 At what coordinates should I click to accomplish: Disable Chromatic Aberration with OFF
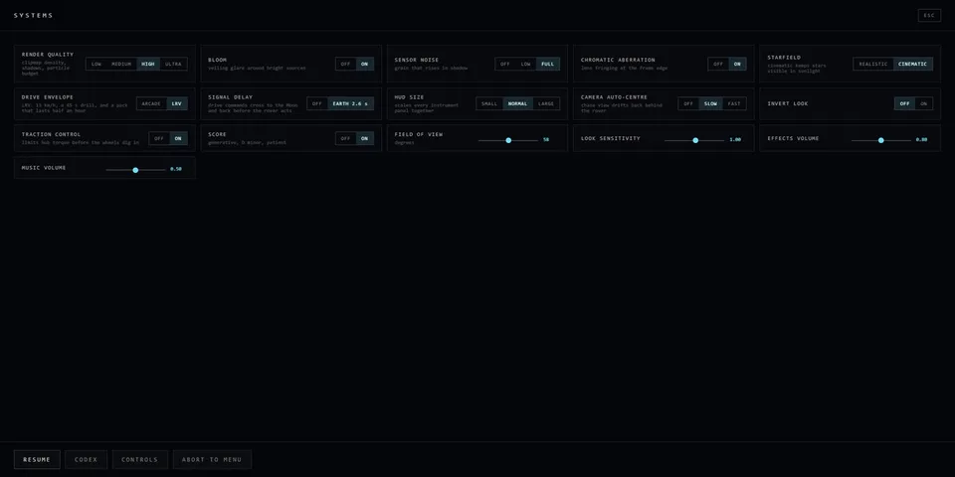(718, 64)
